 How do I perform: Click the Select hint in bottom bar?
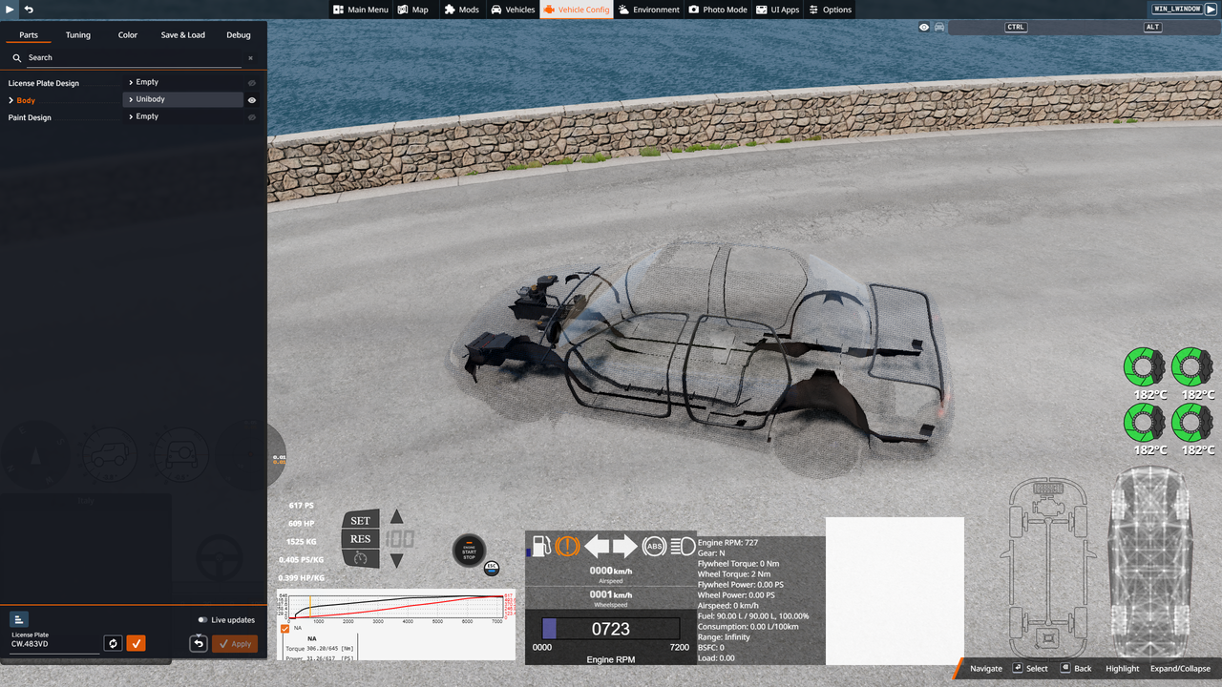coord(1031,668)
